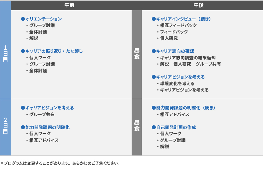
Task: Select the 相互フィードバック bullet item
Action: (x=178, y=25)
